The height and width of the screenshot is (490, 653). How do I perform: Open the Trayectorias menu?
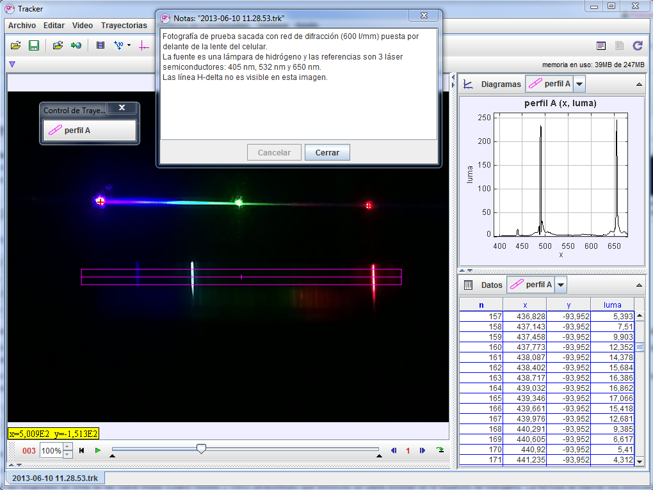124,26
